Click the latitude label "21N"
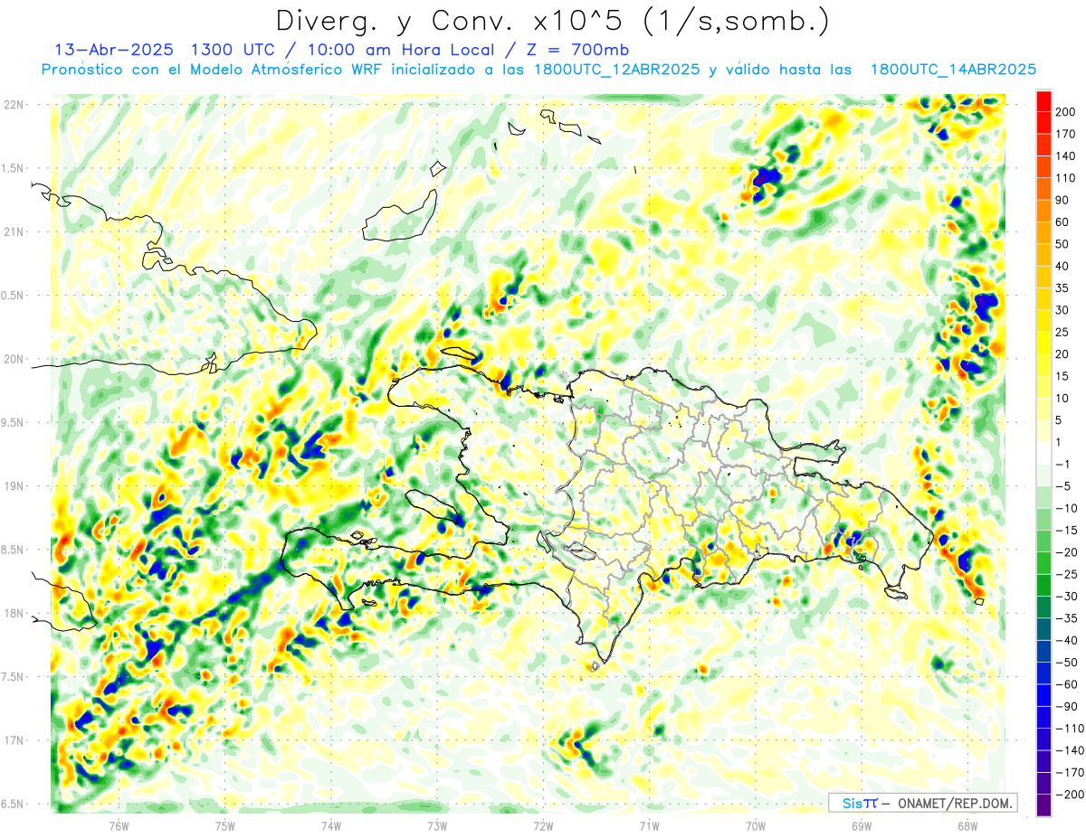Screen dimensions: 1086x838 click(x=13, y=231)
